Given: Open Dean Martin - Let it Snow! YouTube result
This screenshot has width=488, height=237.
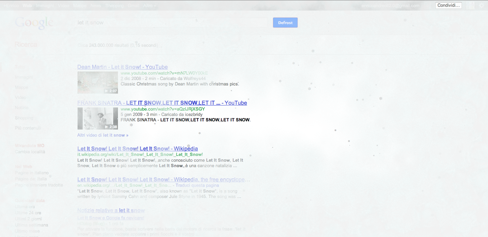Looking at the screenshot, I should click(x=122, y=67).
